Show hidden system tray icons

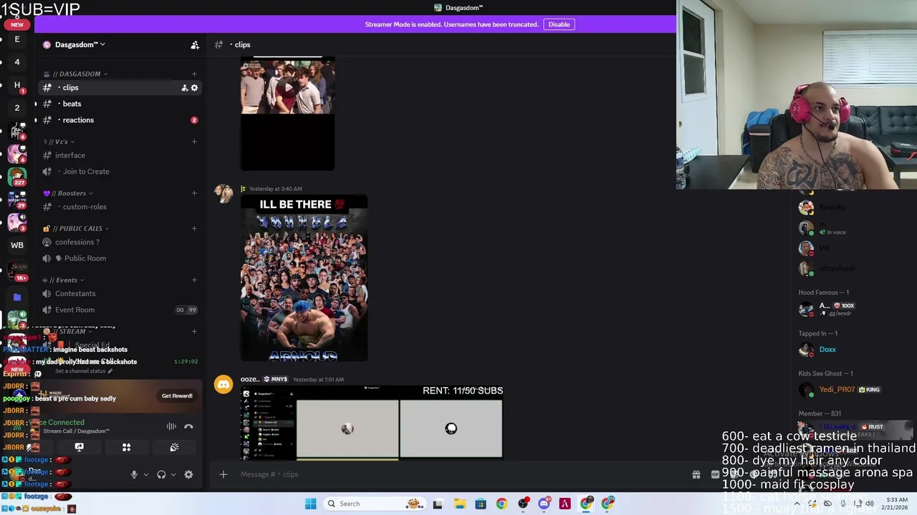point(797,504)
